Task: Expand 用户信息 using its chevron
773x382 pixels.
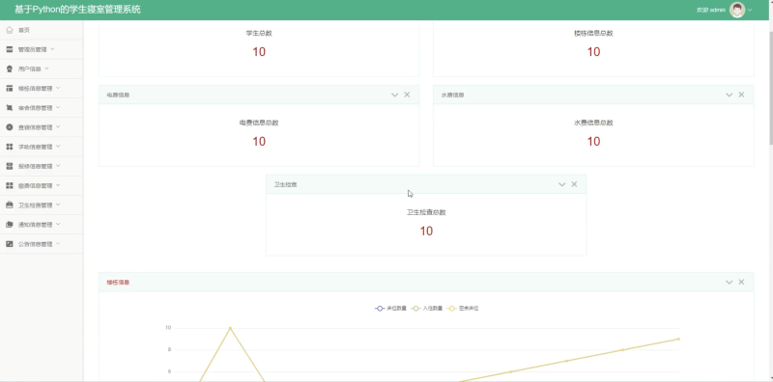Action: click(x=46, y=68)
